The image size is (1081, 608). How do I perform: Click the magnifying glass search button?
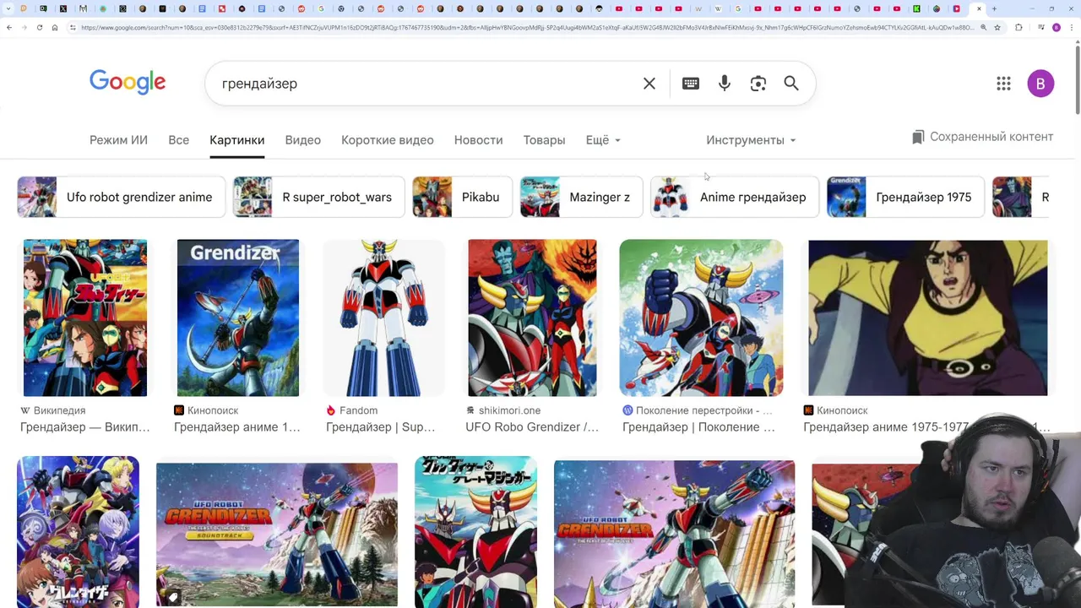coord(791,84)
